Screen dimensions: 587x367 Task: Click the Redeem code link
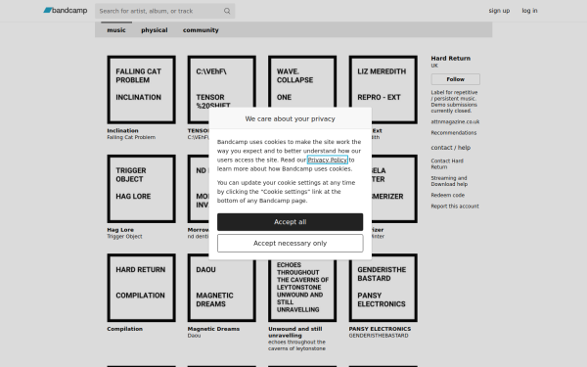(447, 195)
